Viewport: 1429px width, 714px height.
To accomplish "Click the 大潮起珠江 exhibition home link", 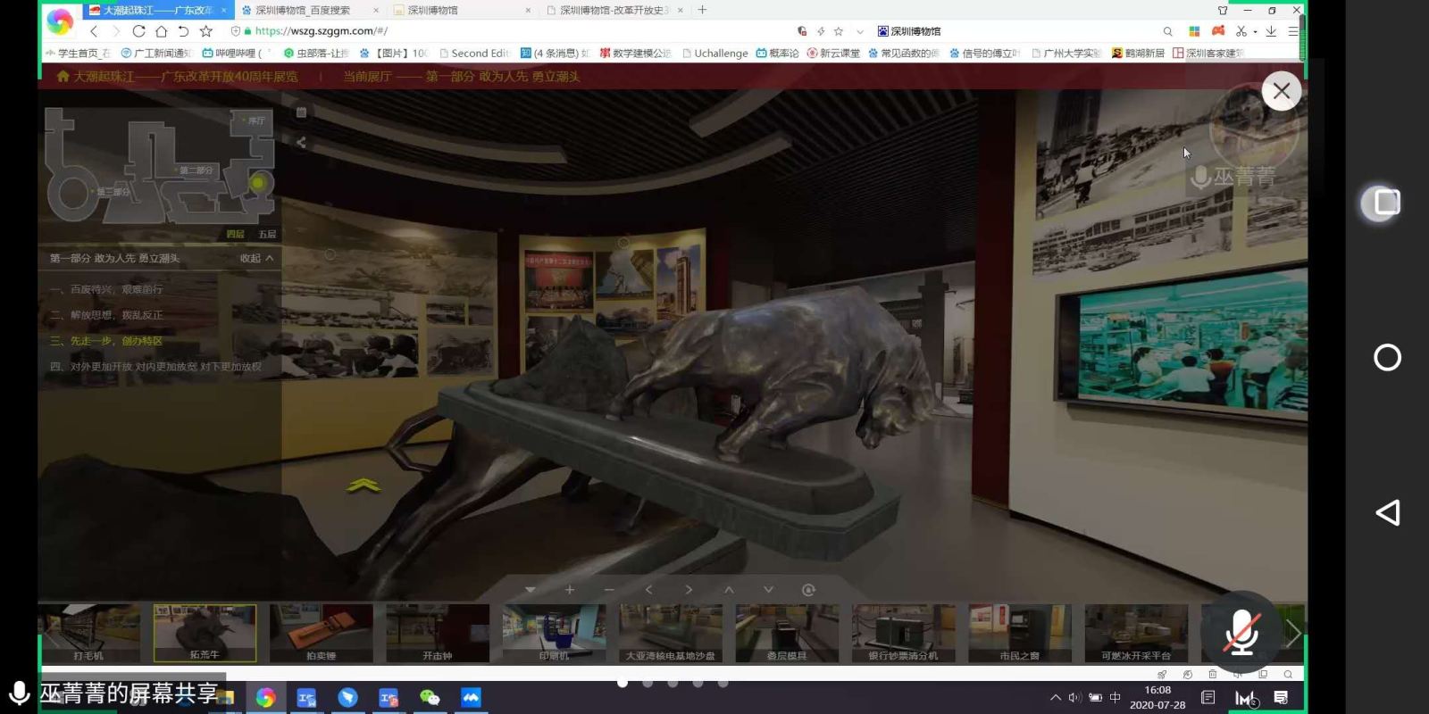I will (177, 77).
